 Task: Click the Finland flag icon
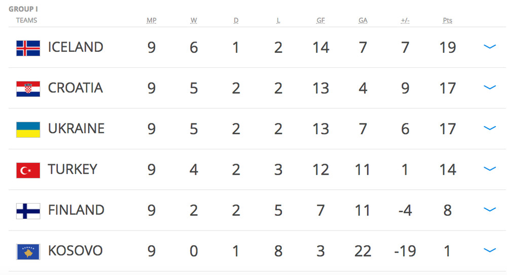[x=28, y=211]
